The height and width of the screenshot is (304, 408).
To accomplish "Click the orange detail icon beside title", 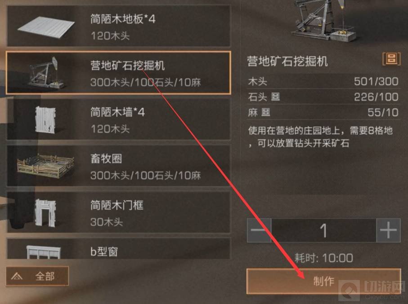I will pos(391,59).
